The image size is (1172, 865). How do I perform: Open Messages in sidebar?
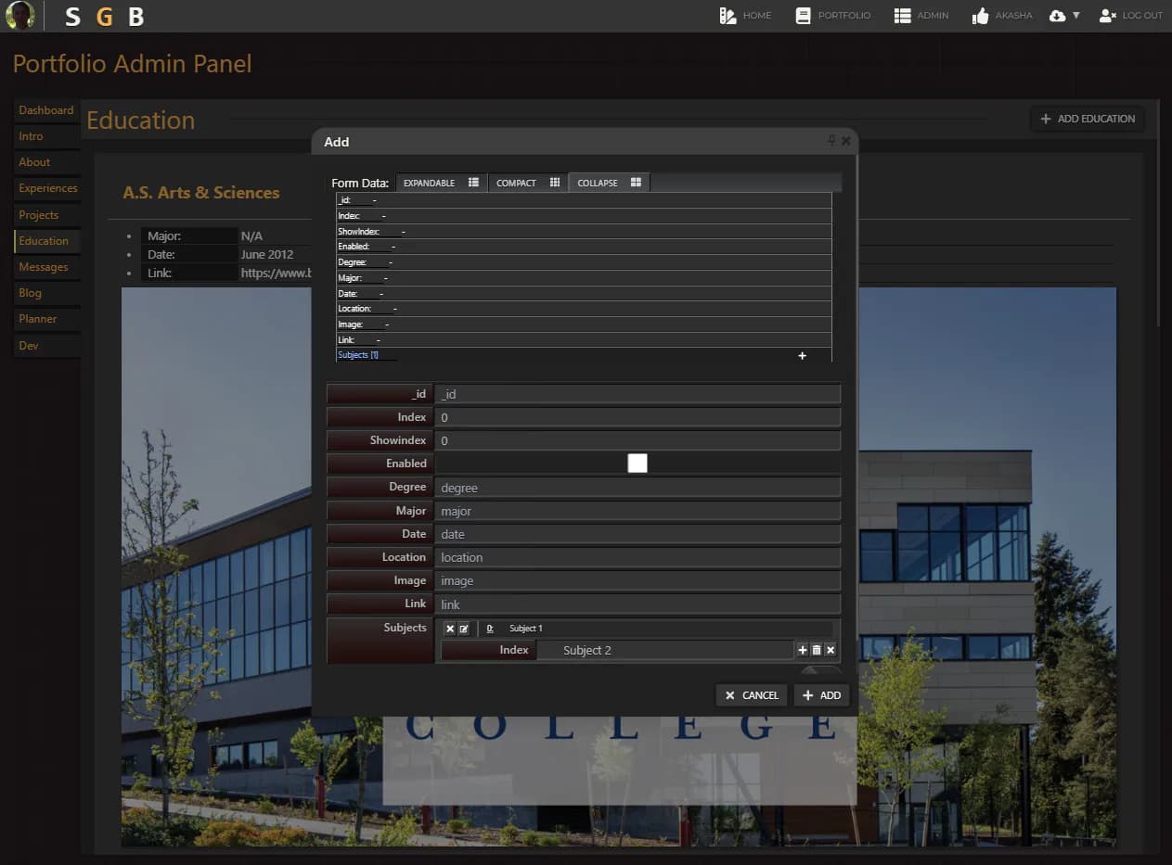coord(45,267)
